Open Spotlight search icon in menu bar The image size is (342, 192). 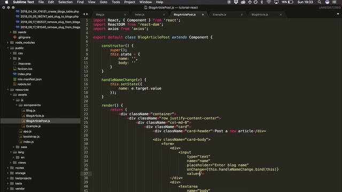coord(320,2)
